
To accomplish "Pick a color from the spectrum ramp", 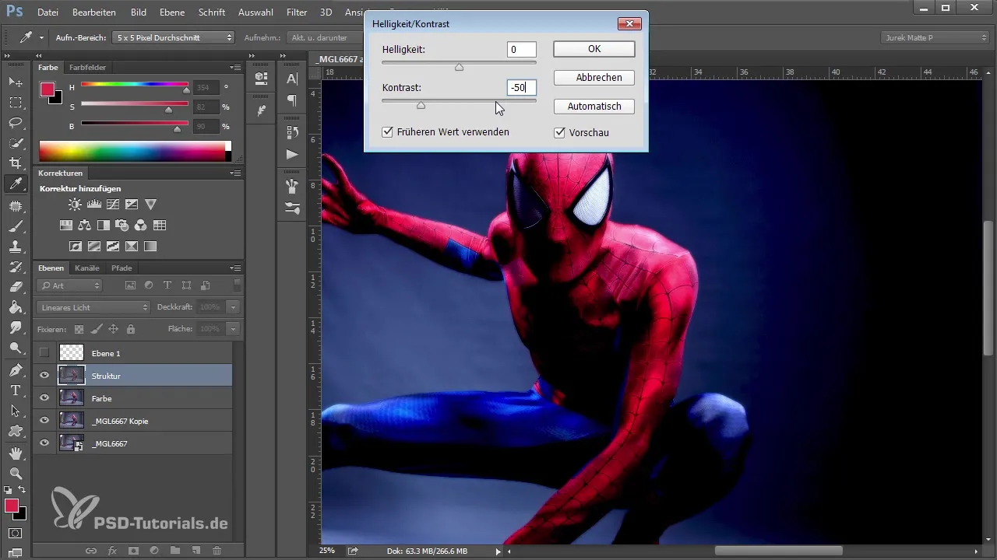I will pos(132,151).
